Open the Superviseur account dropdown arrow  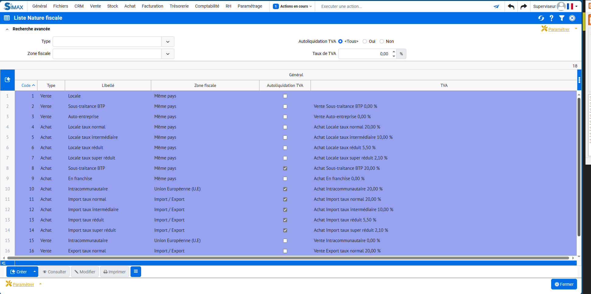[x=576, y=6]
